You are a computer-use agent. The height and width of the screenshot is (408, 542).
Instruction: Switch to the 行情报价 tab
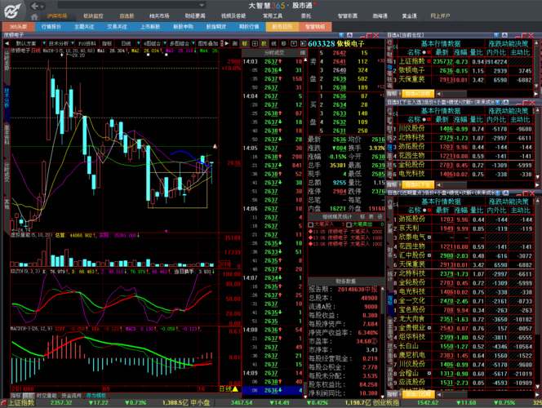pyautogui.click(x=51, y=27)
